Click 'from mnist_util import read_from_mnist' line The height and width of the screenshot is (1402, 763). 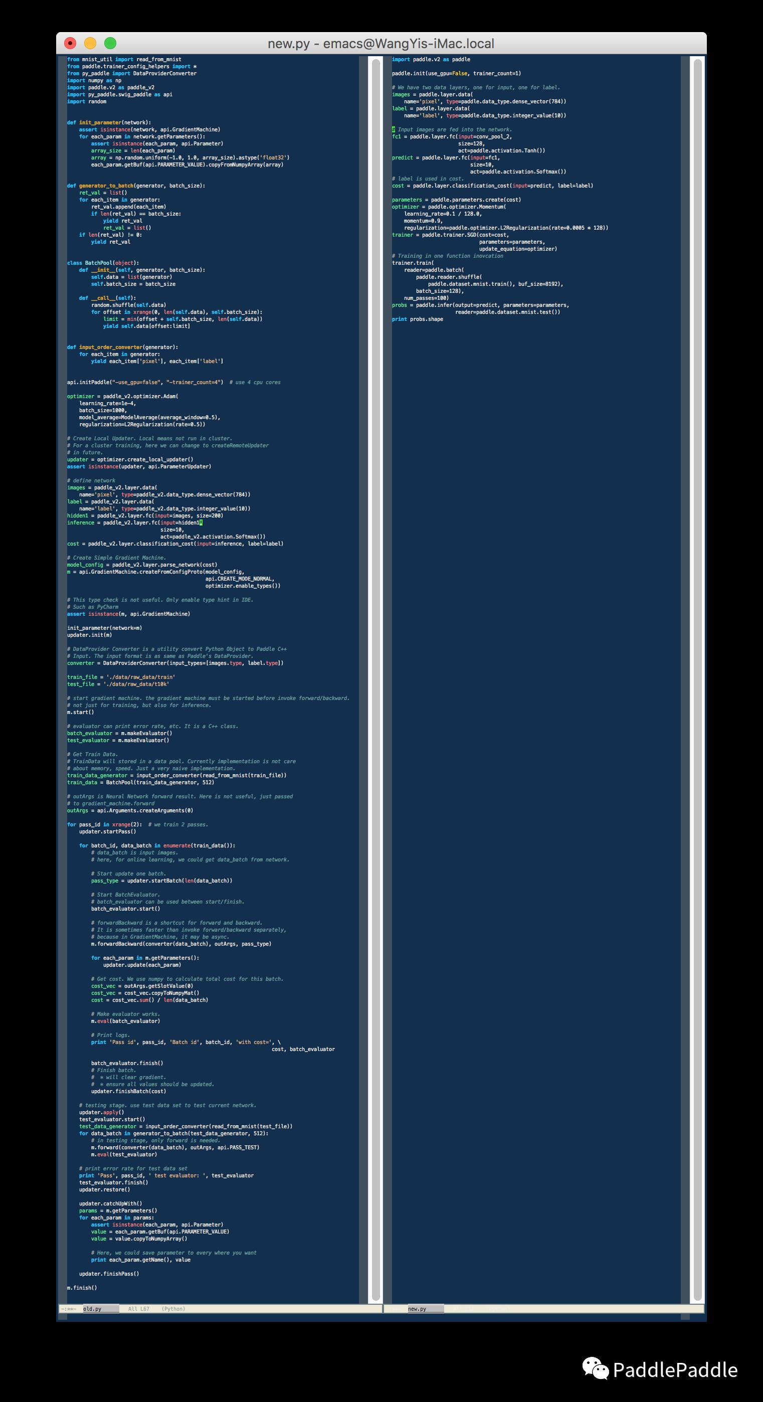coord(124,59)
